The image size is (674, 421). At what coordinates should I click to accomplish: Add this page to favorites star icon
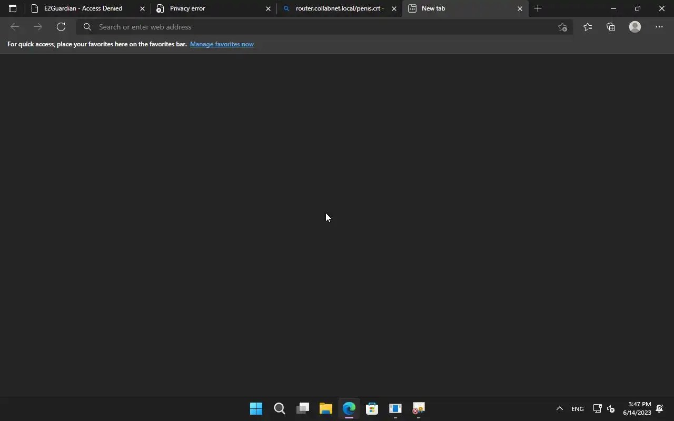click(562, 27)
